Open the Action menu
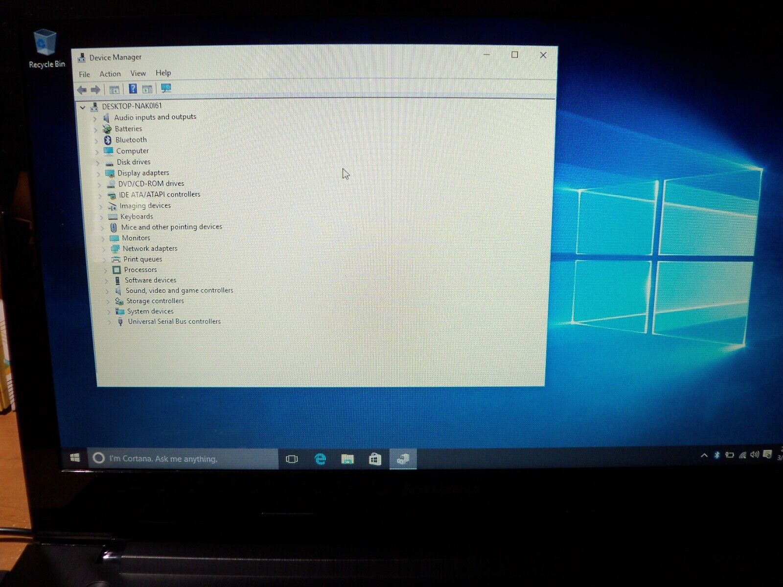Image resolution: width=783 pixels, height=587 pixels. [110, 74]
